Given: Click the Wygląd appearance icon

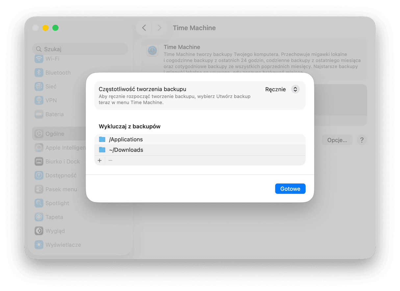Looking at the screenshot, I should [39, 231].
